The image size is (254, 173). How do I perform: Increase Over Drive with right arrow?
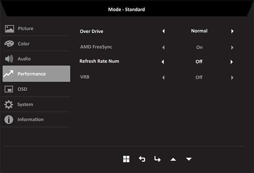click(x=232, y=31)
